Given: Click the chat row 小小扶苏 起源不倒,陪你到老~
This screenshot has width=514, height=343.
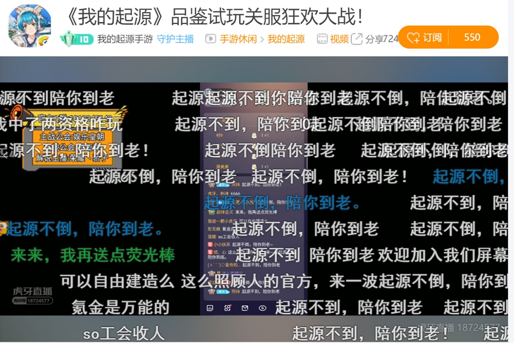Looking at the screenshot, I should (x=240, y=244).
